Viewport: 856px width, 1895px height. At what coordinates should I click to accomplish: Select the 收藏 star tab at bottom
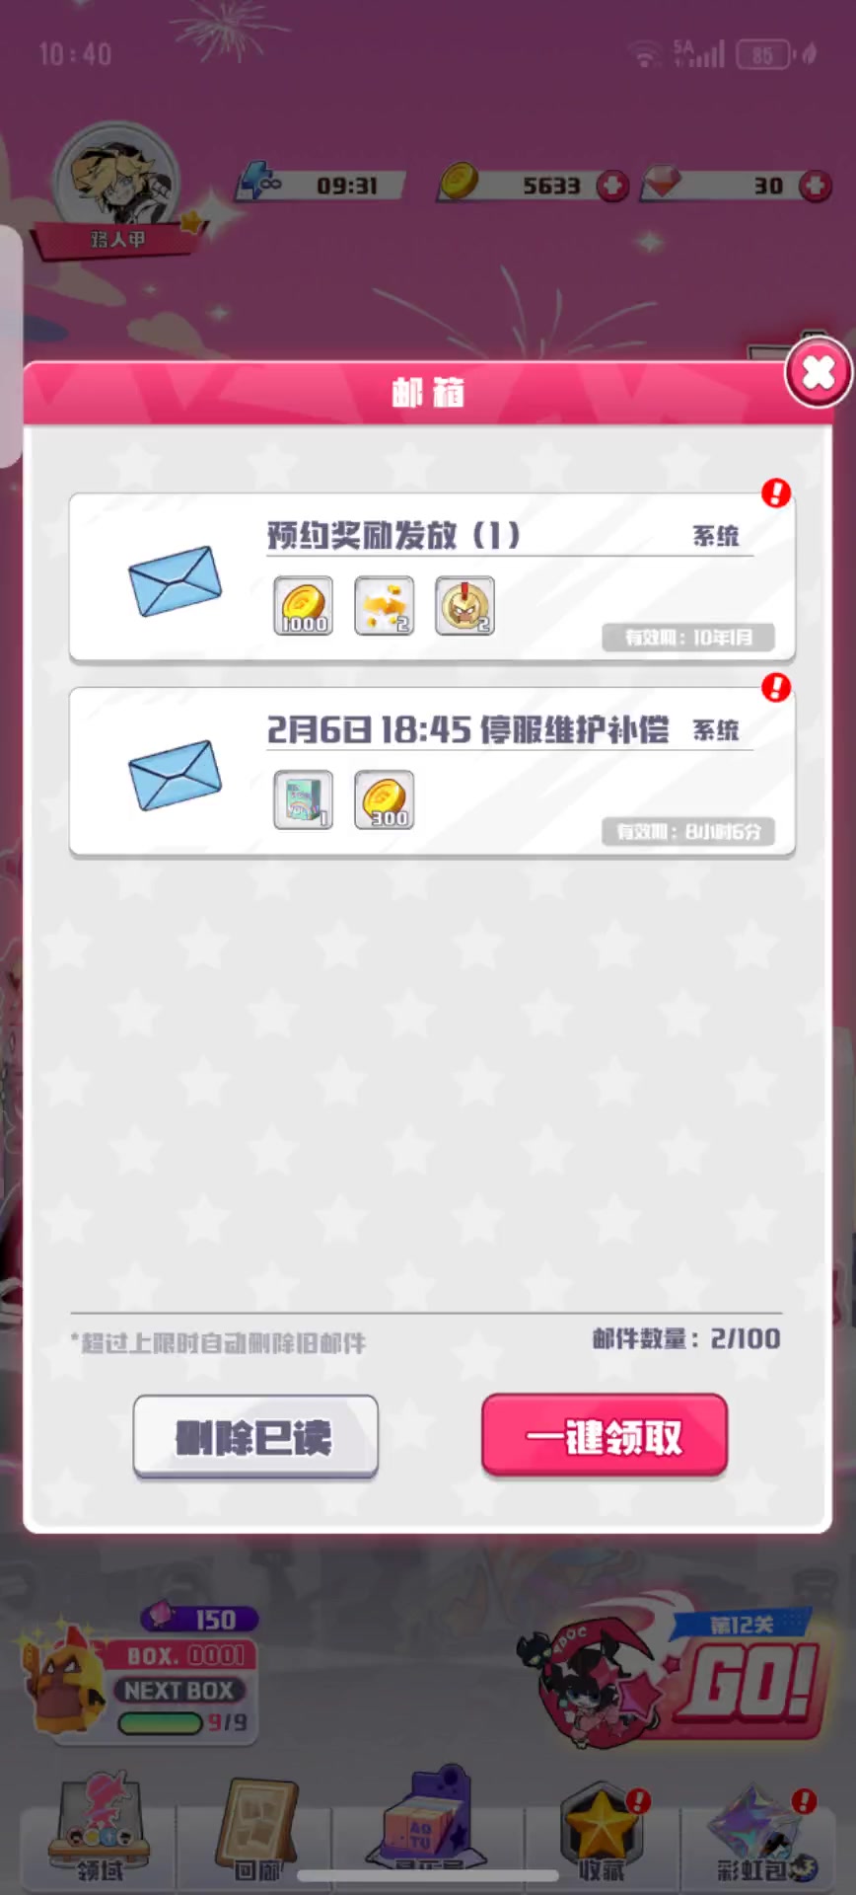coord(602,1834)
